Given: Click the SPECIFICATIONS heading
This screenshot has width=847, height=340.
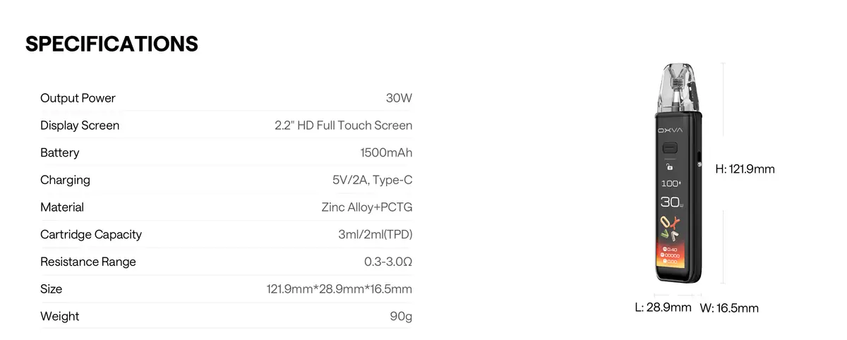Looking at the screenshot, I should [x=112, y=44].
